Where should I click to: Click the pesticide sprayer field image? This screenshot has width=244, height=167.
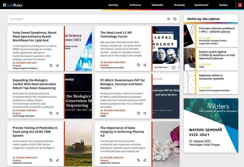(78, 144)
